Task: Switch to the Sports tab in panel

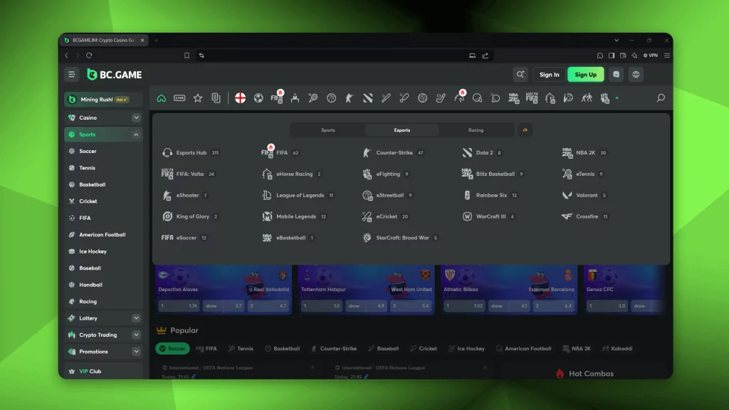Action: point(328,130)
